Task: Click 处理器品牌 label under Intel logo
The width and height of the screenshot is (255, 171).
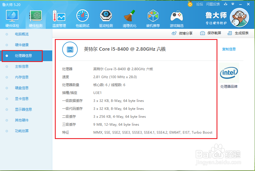Action: pos(229,87)
